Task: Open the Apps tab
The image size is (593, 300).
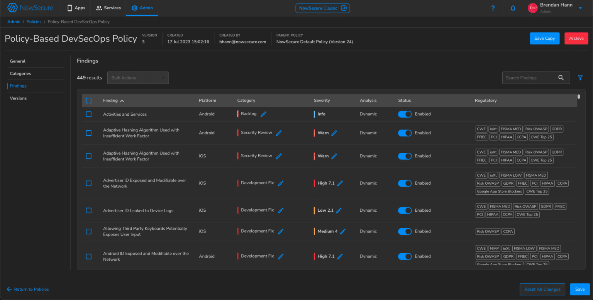Action: point(76,8)
